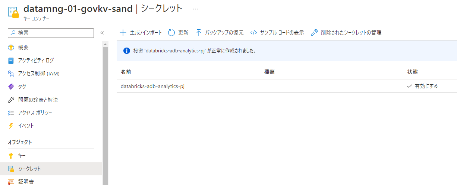Click the checkmark beside 有効にする
Screen dimensions: 457x185
(x=410, y=86)
